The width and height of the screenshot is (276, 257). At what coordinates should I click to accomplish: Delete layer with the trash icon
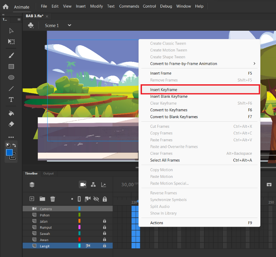(53, 199)
